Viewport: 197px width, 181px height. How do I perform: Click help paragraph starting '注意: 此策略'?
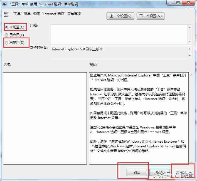(x=133, y=130)
